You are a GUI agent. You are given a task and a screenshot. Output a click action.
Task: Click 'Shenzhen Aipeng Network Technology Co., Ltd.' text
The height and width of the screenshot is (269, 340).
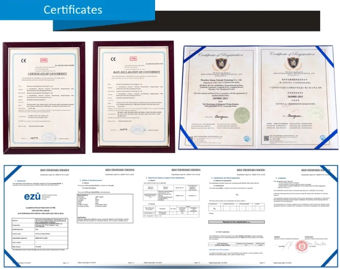(221, 80)
